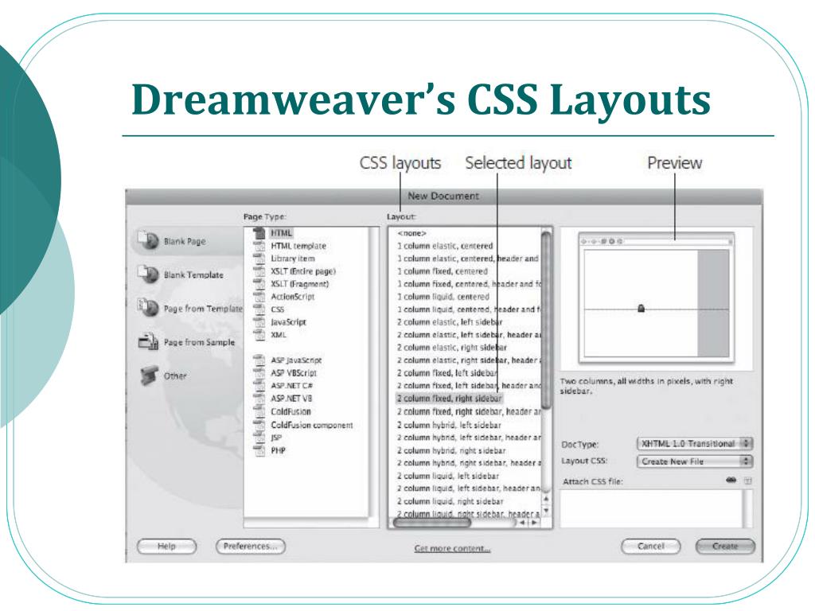
Task: Click inside the Attach CSS file box
Action: click(656, 508)
